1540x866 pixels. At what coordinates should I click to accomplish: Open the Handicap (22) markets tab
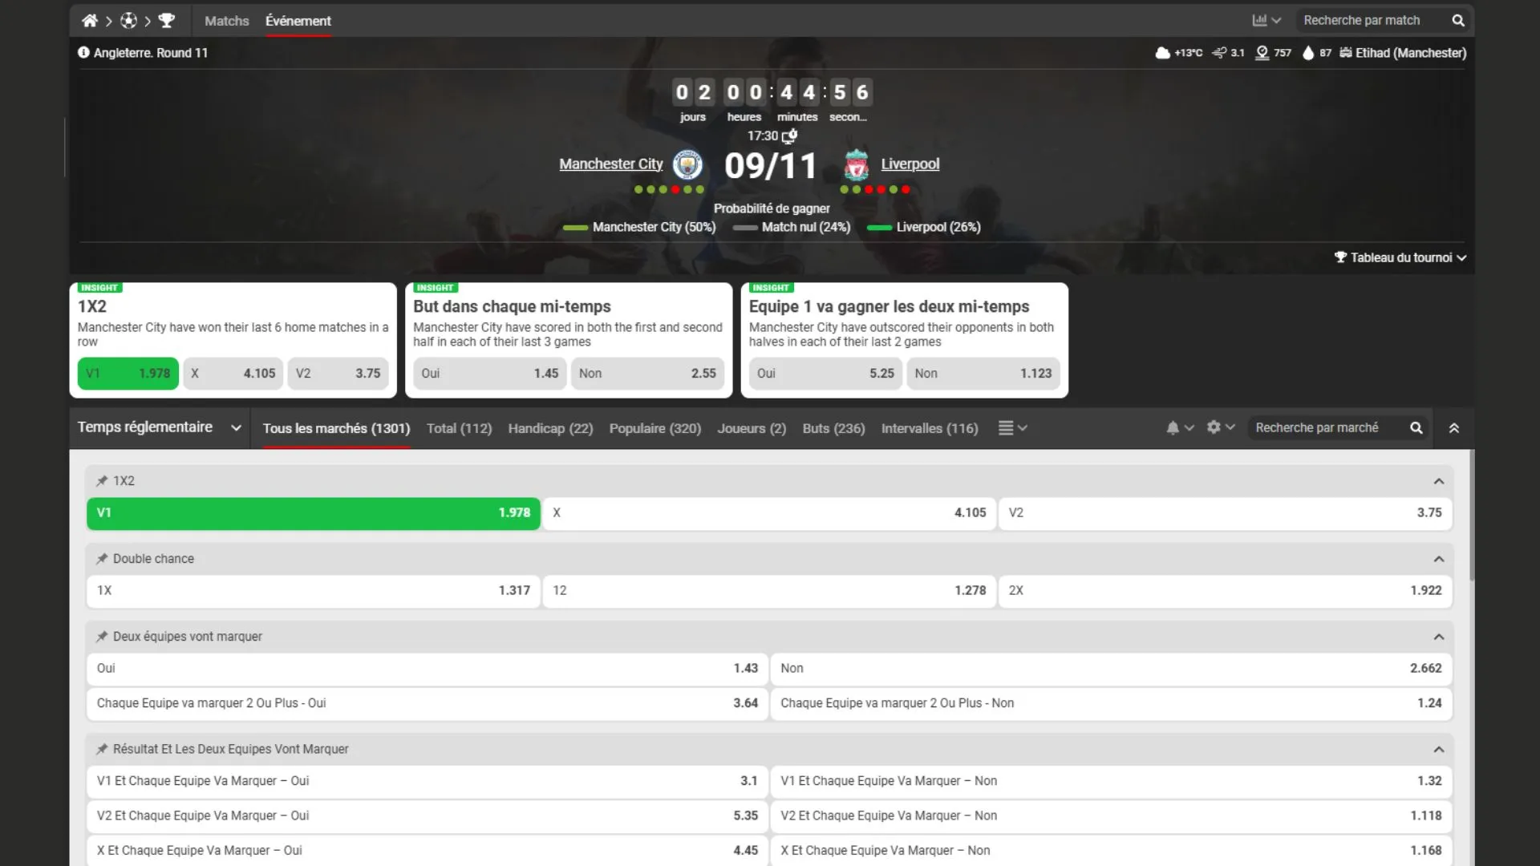click(x=550, y=428)
